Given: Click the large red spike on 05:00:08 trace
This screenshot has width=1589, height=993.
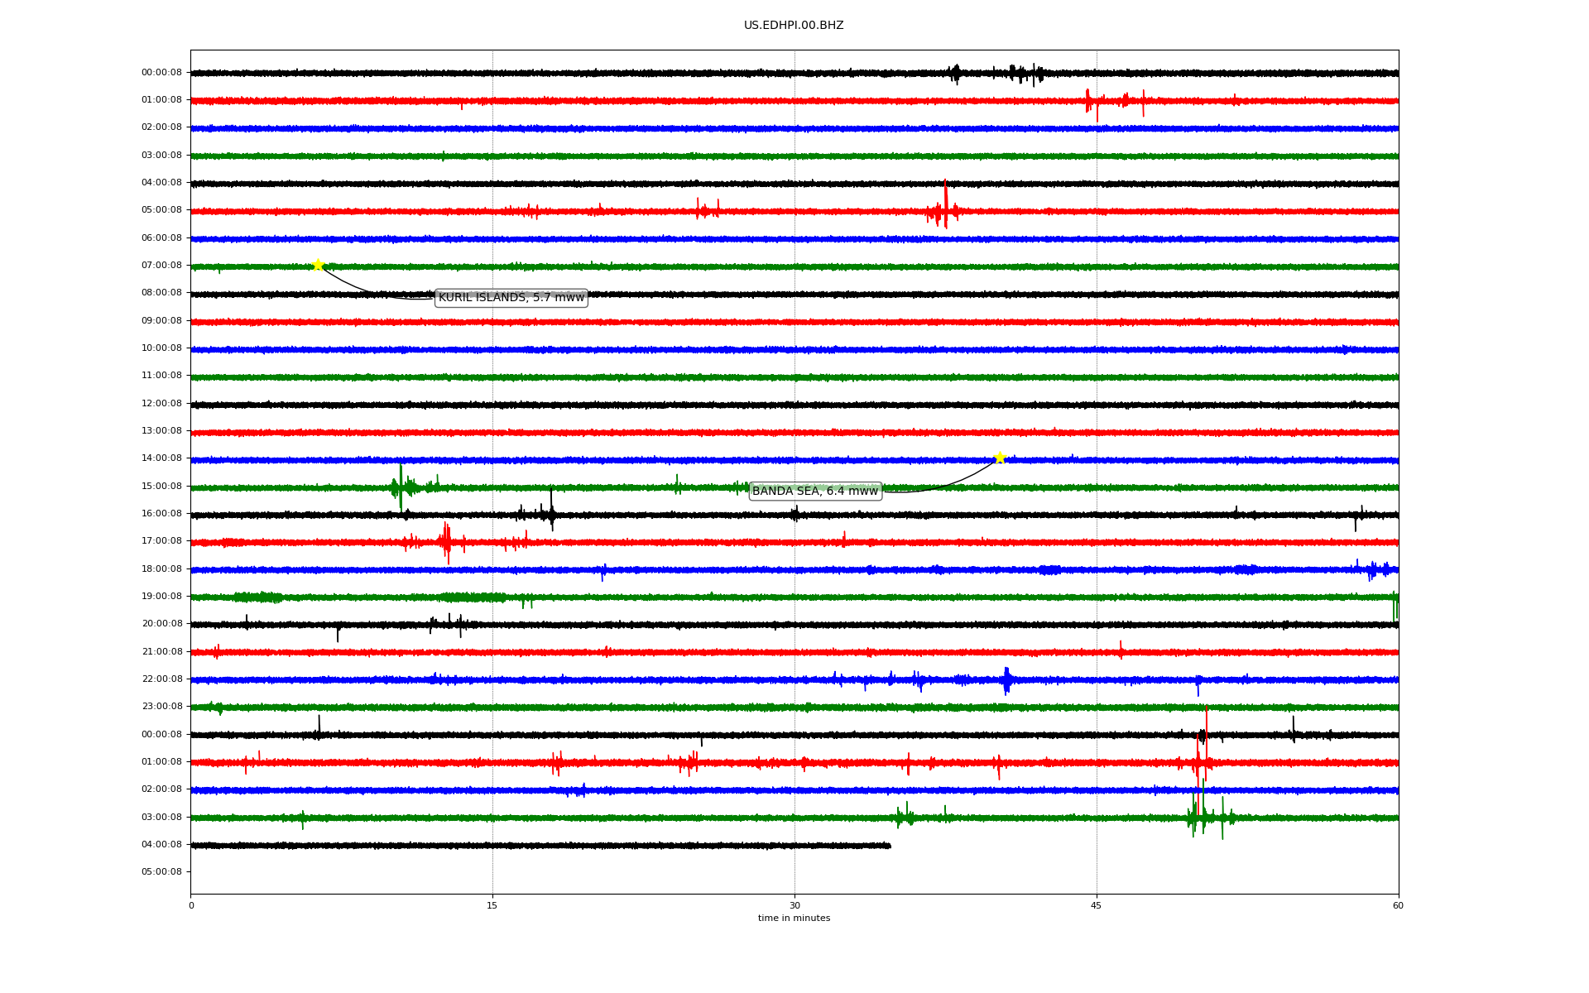Looking at the screenshot, I should click(945, 203).
